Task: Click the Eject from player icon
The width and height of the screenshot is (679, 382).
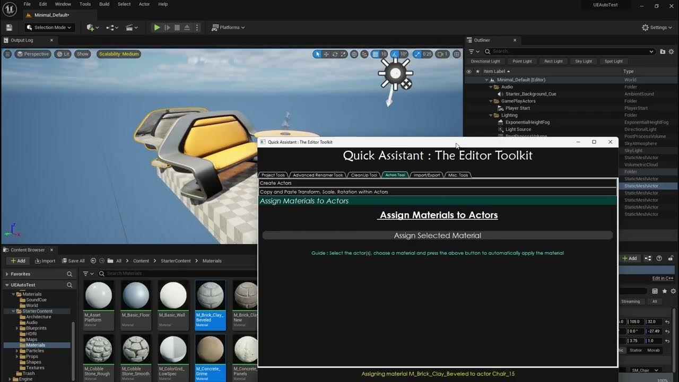Action: [187, 28]
